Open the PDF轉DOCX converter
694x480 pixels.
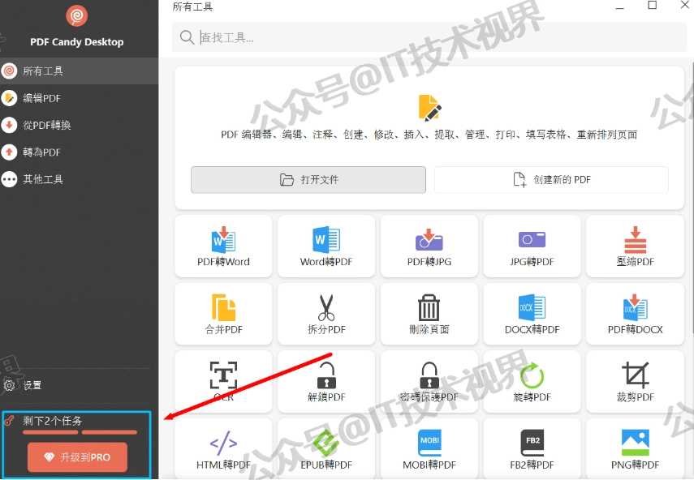coord(635,314)
